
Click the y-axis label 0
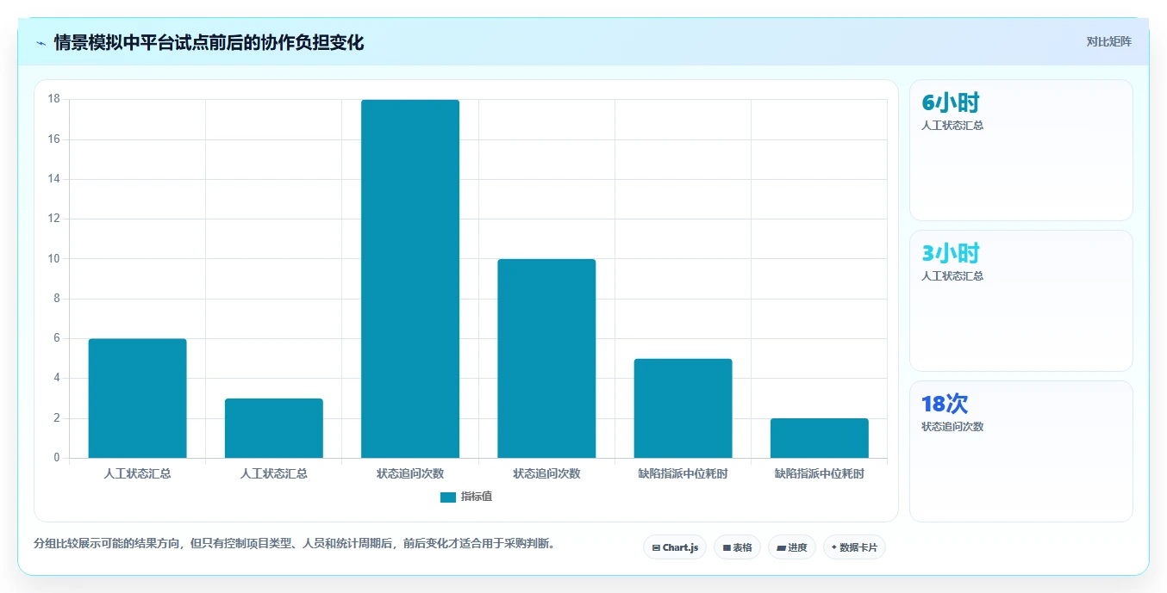tap(57, 458)
